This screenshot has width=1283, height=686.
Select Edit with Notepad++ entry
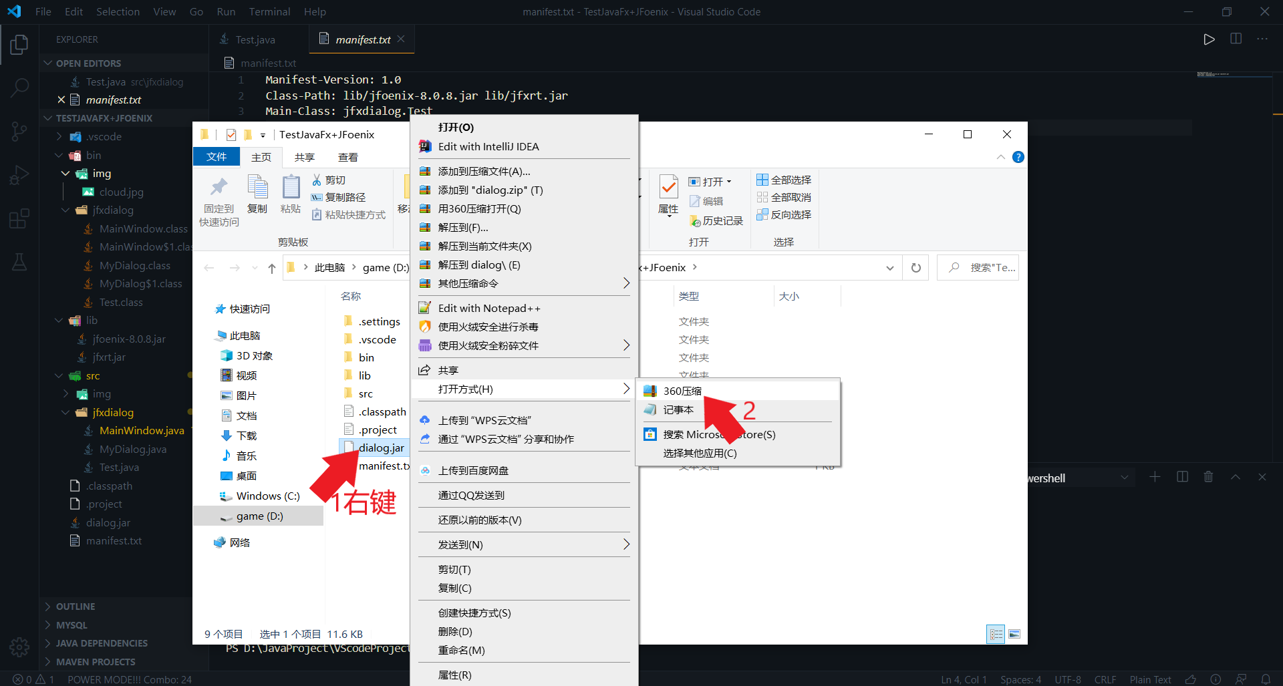point(524,308)
